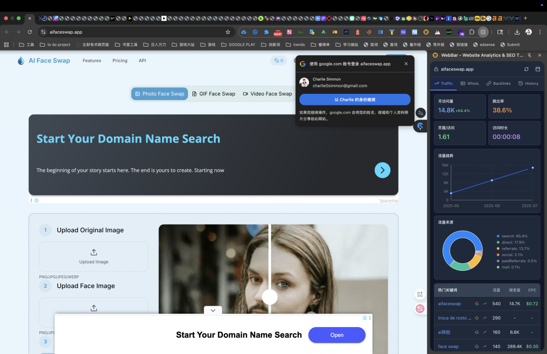Open the Features nav item
Image resolution: width=547 pixels, height=354 pixels.
92,60
